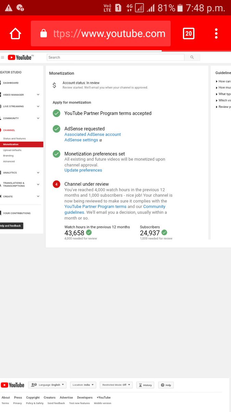The image size is (231, 412).
Task: Open the Developers footer link
Action: [x=85, y=398]
